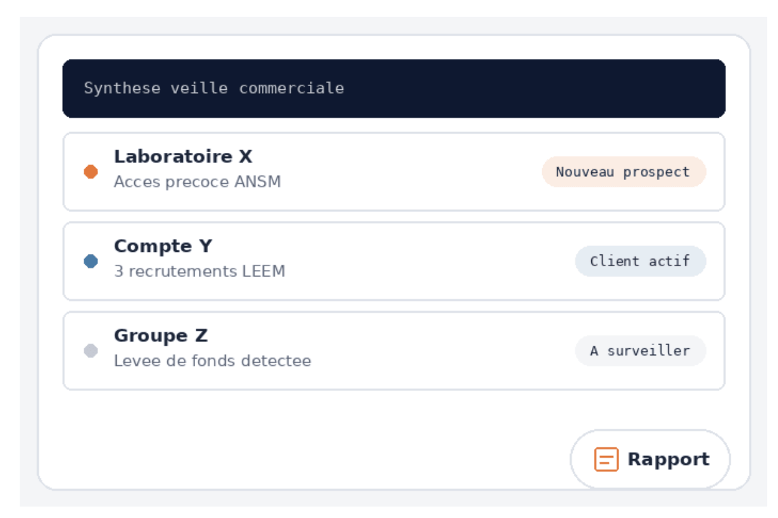Viewport: 778px width, 518px height.
Task: Click the Rapport label text
Action: [668, 459]
